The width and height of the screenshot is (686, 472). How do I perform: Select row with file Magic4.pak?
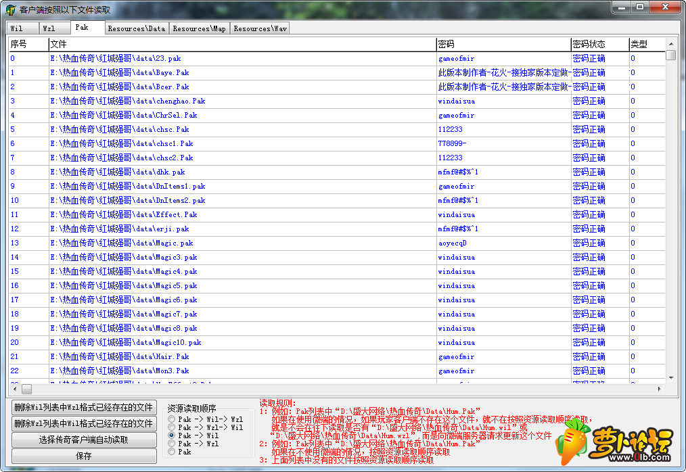click(337, 272)
